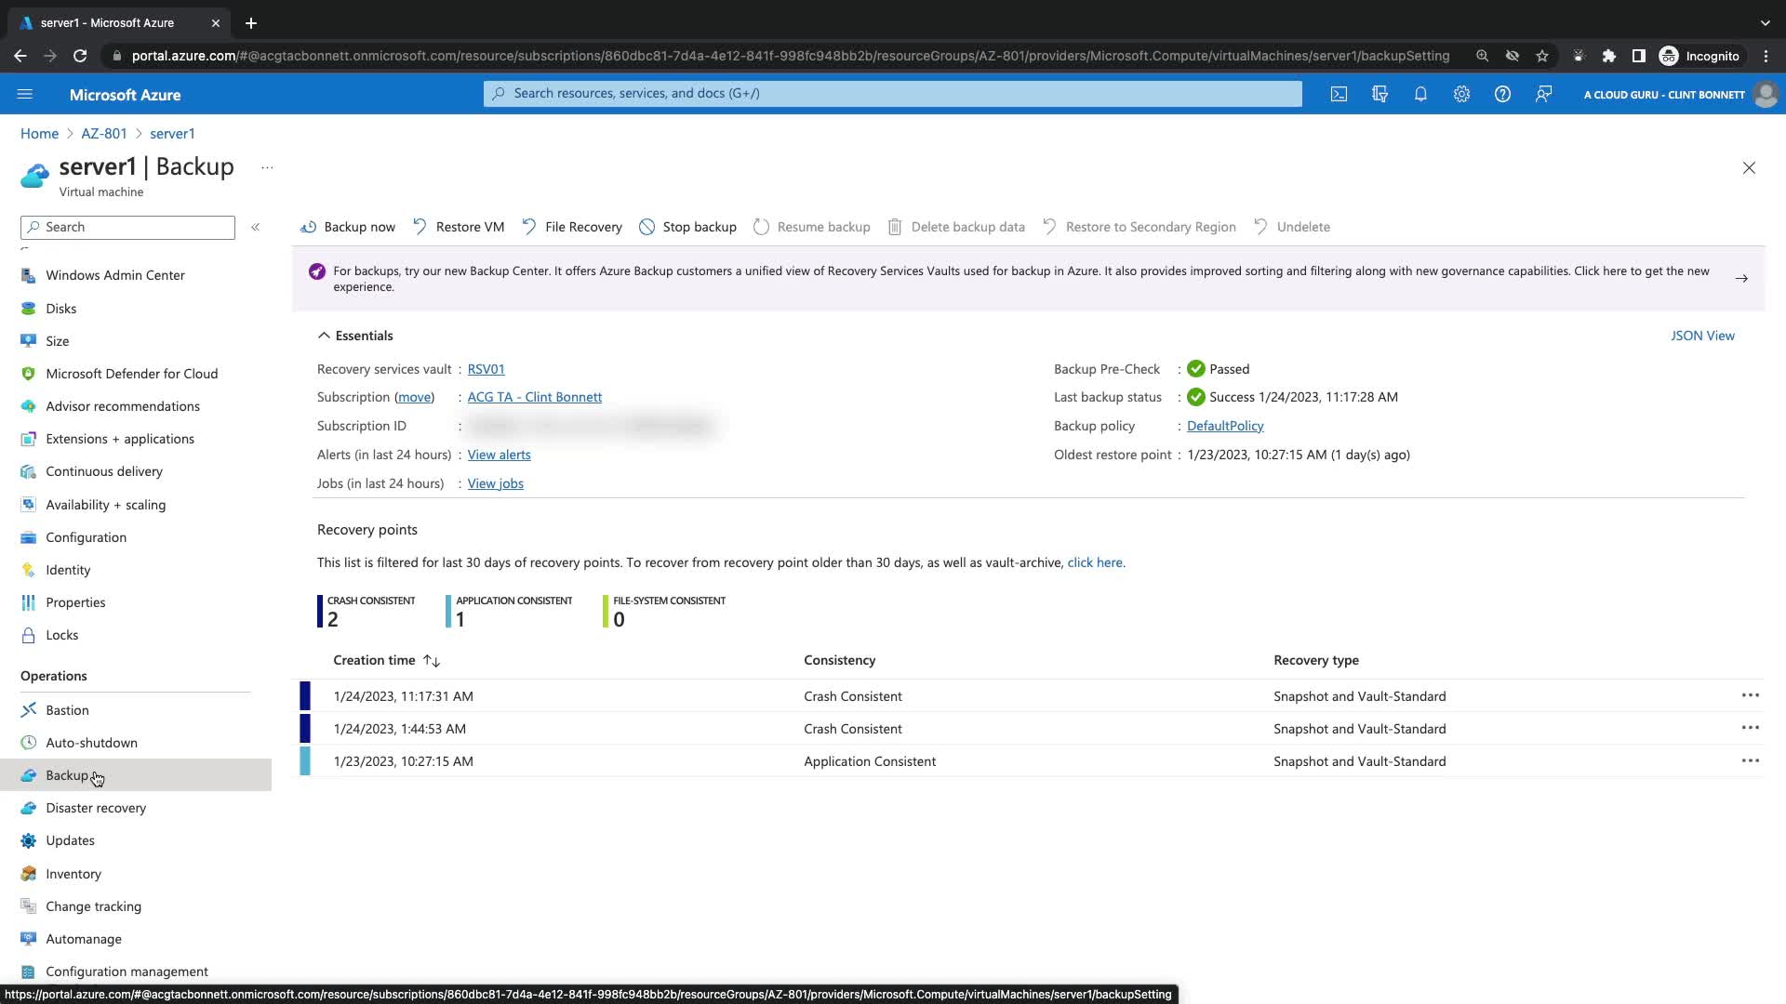Screen dimensions: 1786x1004
Task: Select Windows Admin Center in sidebar
Action: point(115,275)
